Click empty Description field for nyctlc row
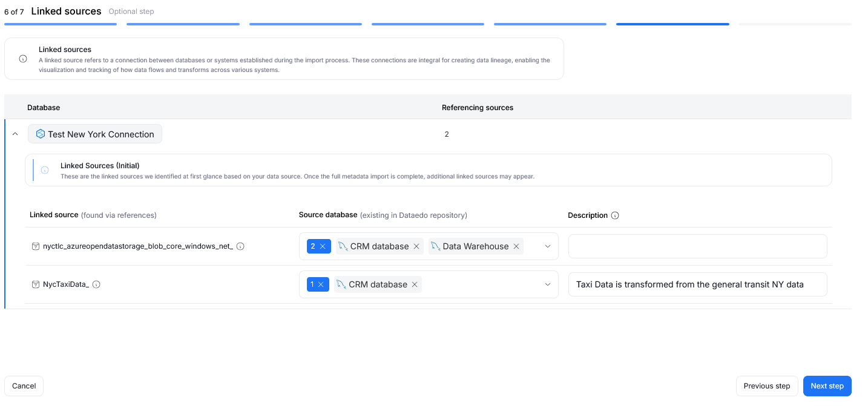Screen dimensions: 868x406 point(697,246)
